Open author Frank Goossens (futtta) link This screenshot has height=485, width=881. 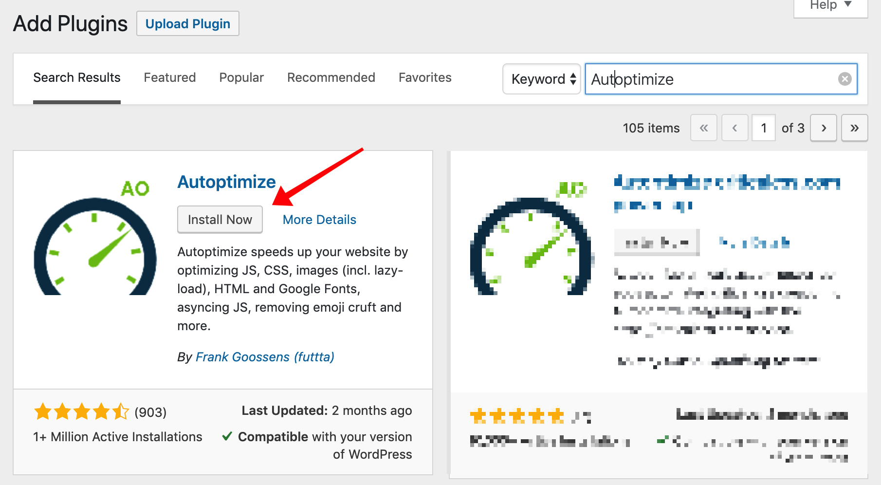pos(265,357)
